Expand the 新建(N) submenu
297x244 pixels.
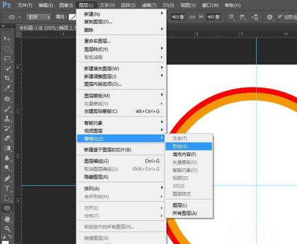pos(121,14)
